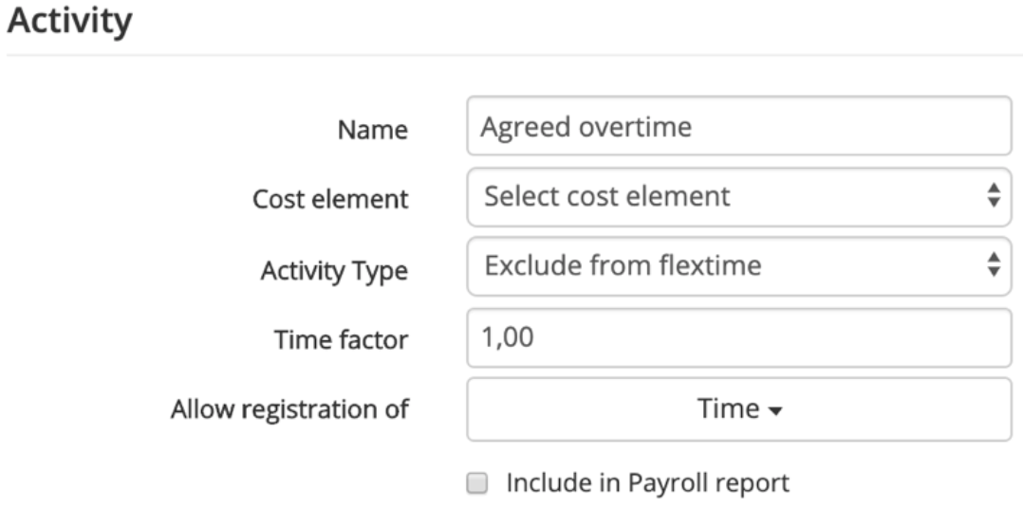
Task: Open the Activity Type dropdown
Action: (739, 265)
